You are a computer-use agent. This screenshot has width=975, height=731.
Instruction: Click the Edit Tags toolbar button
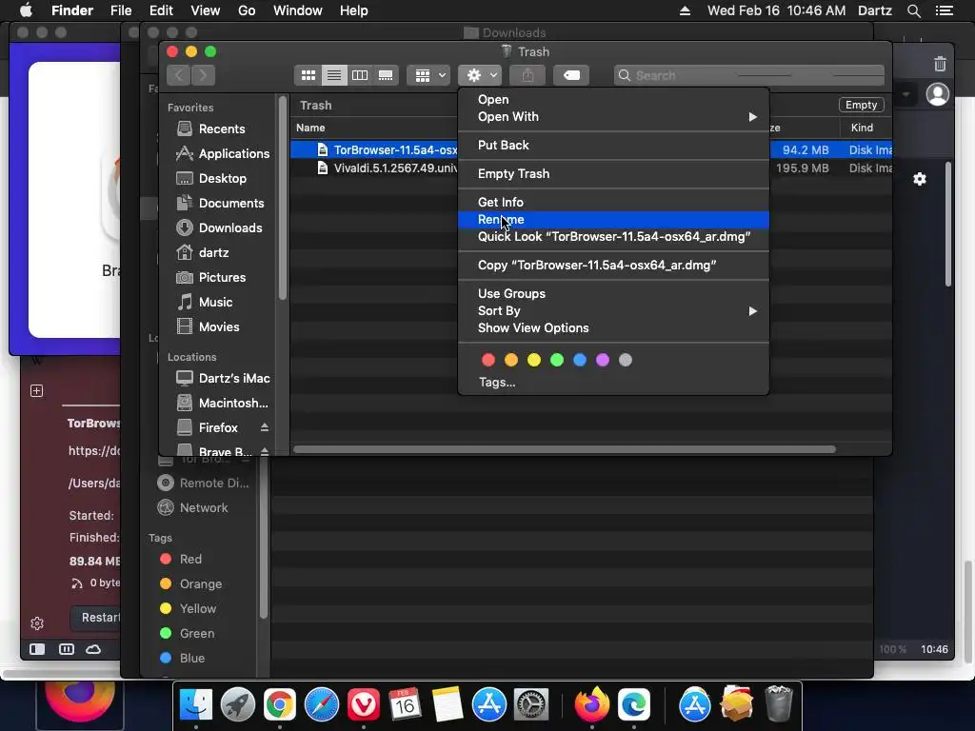coord(571,75)
